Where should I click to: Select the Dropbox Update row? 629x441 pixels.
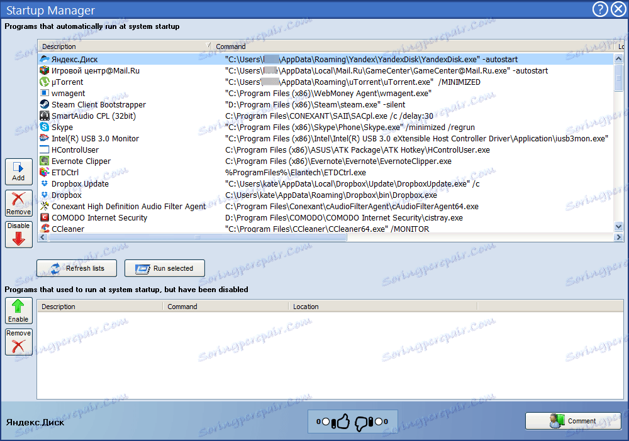coord(326,183)
